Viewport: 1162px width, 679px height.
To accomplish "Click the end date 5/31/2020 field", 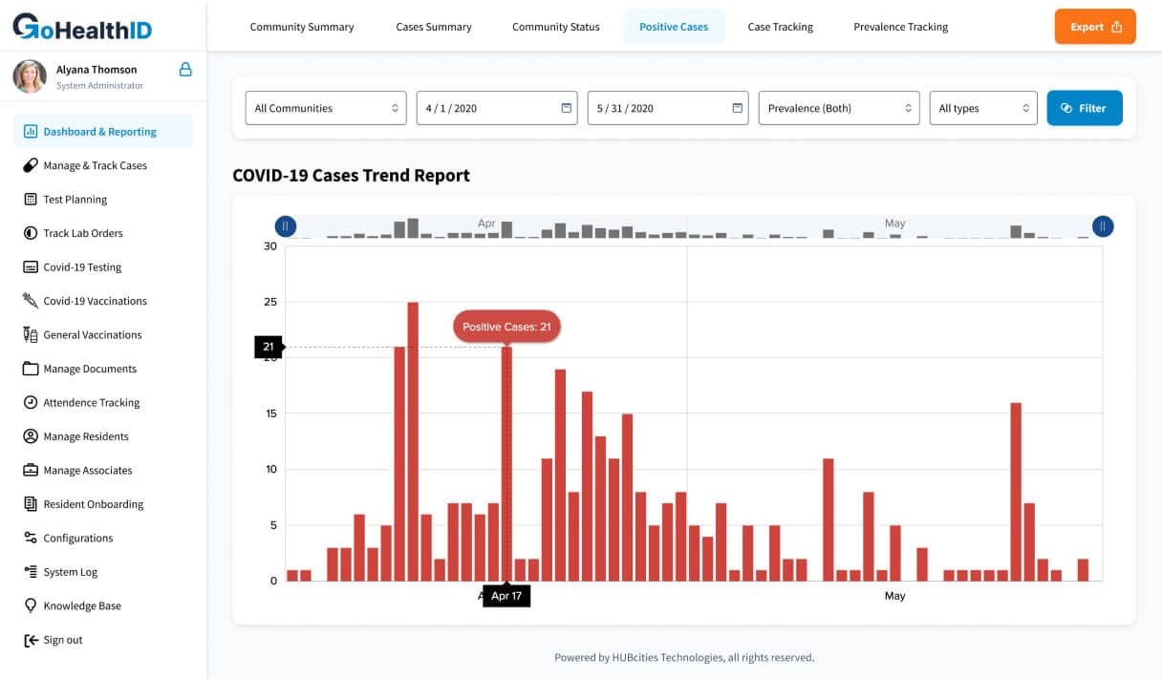I will coord(668,108).
